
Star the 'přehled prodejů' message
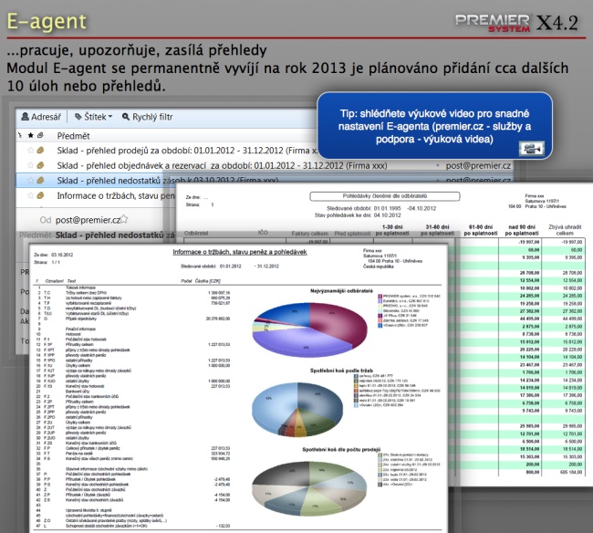[30, 151]
